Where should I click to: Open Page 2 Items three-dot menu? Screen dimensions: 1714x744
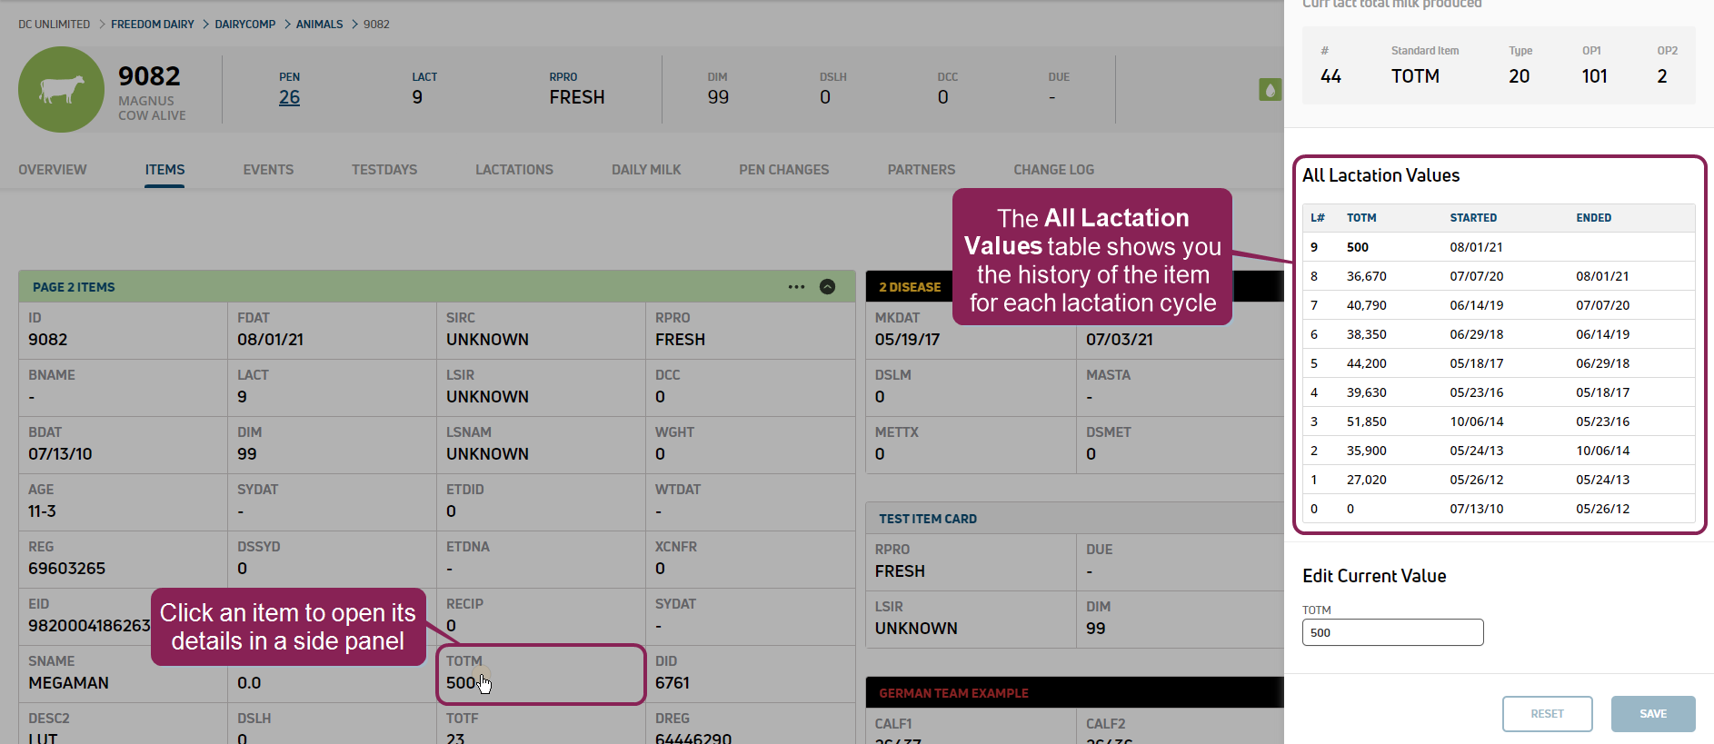(796, 287)
